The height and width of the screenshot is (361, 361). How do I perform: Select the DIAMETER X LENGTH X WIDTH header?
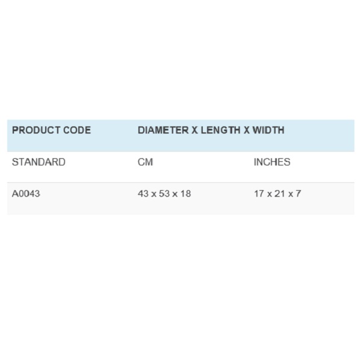coord(211,130)
